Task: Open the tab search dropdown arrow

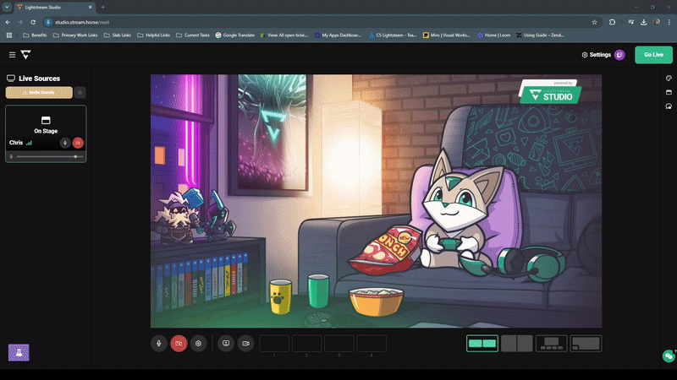Action: tap(7, 8)
